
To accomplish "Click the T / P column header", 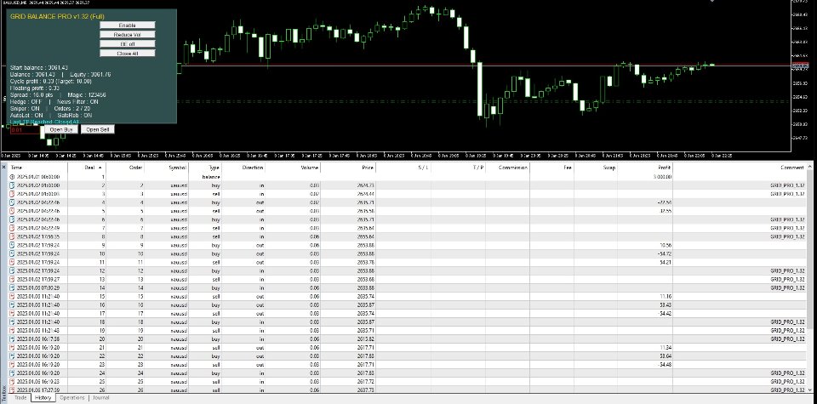I will coord(458,168).
